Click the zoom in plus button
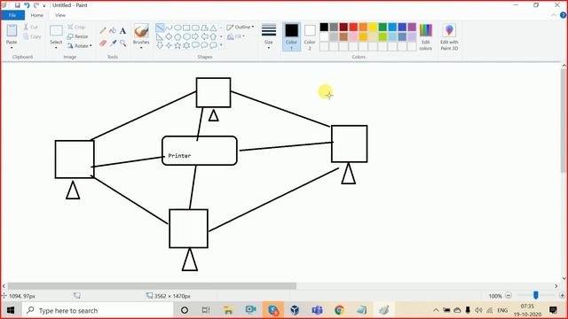This screenshot has width=568, height=319. point(562,295)
